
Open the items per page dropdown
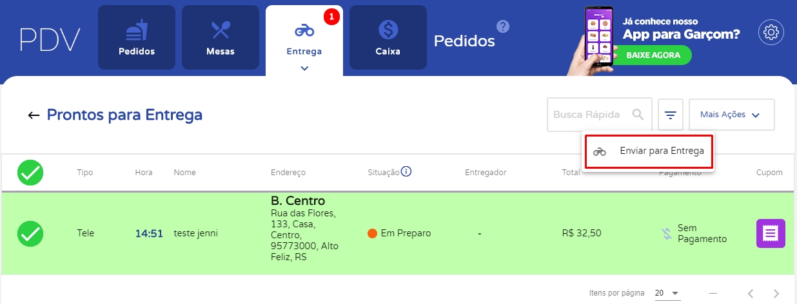pos(667,293)
